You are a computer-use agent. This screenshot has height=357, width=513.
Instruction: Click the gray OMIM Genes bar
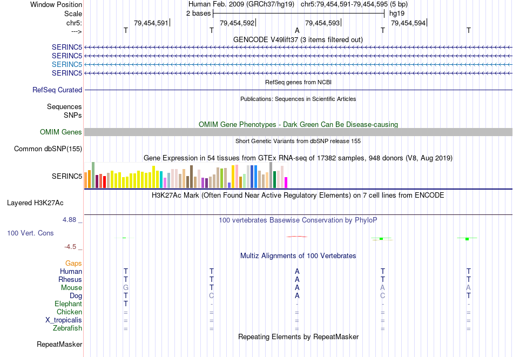point(298,132)
